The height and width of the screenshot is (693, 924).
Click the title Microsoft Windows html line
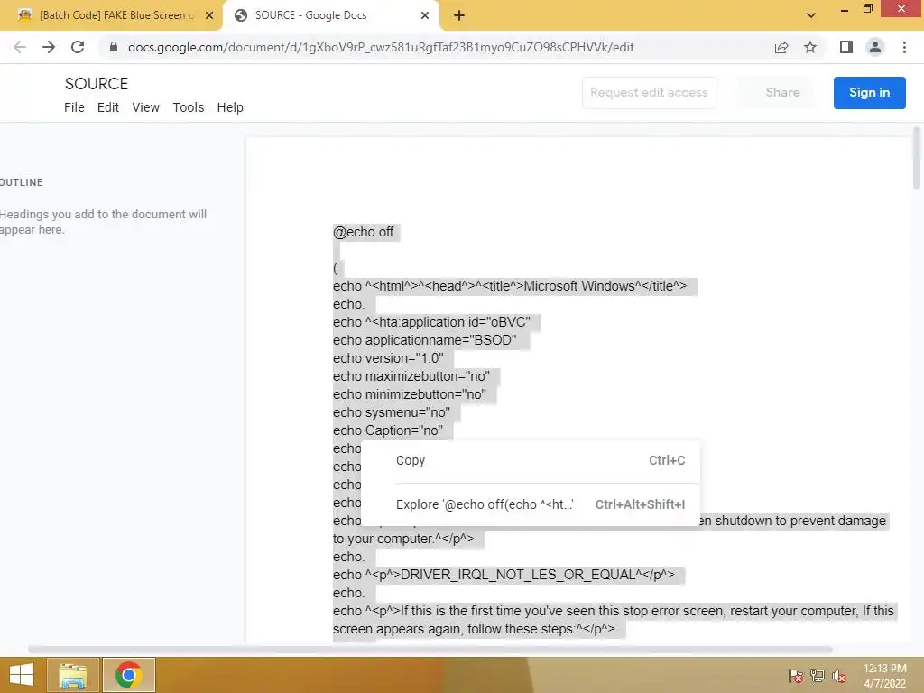click(x=510, y=286)
